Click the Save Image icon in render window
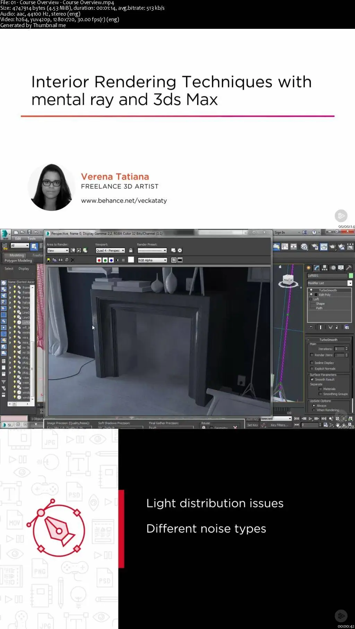Screen dimensions: 355x629 49,260
